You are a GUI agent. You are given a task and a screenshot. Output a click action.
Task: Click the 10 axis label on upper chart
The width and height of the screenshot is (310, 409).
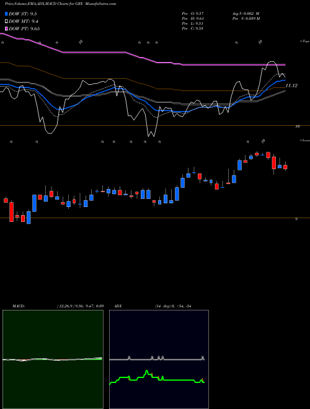(x=298, y=126)
